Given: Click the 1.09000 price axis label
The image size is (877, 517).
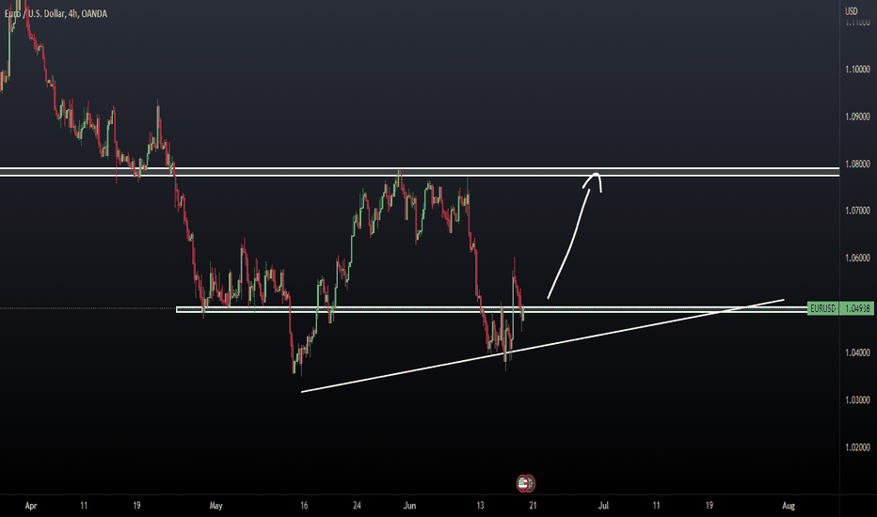Looking at the screenshot, I should (x=857, y=117).
